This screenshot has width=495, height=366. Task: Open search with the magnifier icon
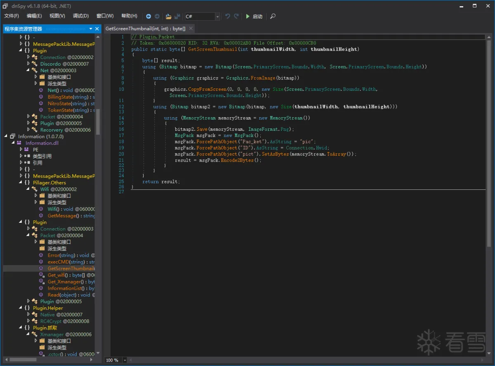click(273, 17)
